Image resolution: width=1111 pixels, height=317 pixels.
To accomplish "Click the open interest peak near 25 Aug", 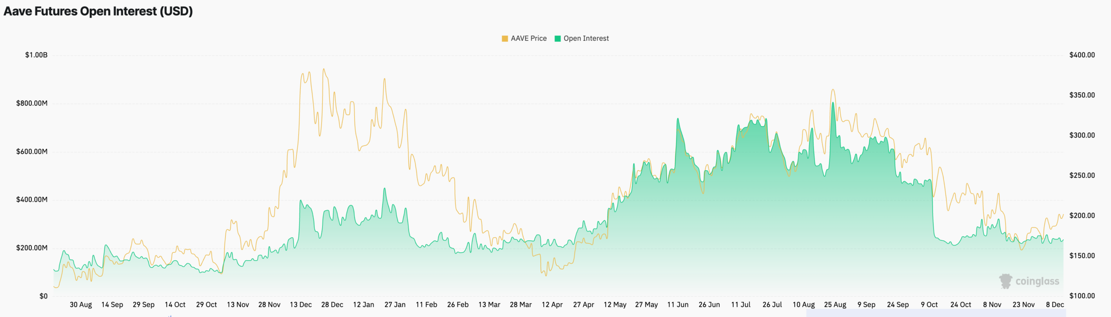I will (x=833, y=103).
